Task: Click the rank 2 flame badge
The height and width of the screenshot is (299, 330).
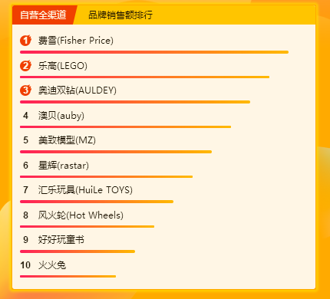Action: tap(25, 66)
